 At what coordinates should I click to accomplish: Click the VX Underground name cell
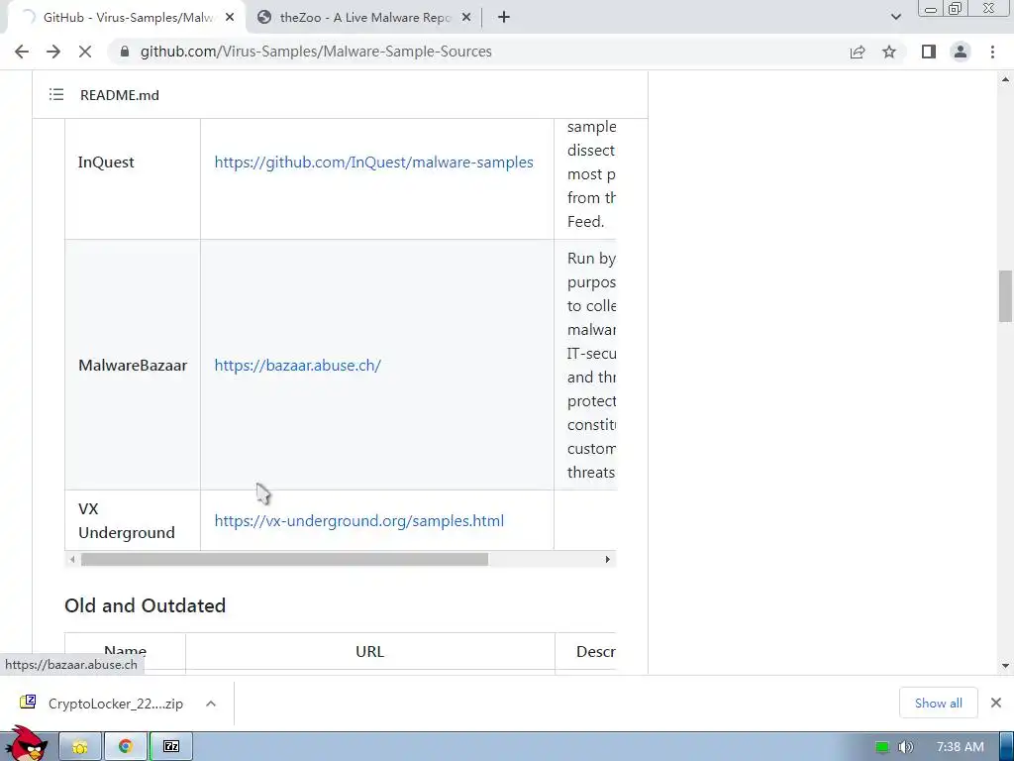[133, 520]
